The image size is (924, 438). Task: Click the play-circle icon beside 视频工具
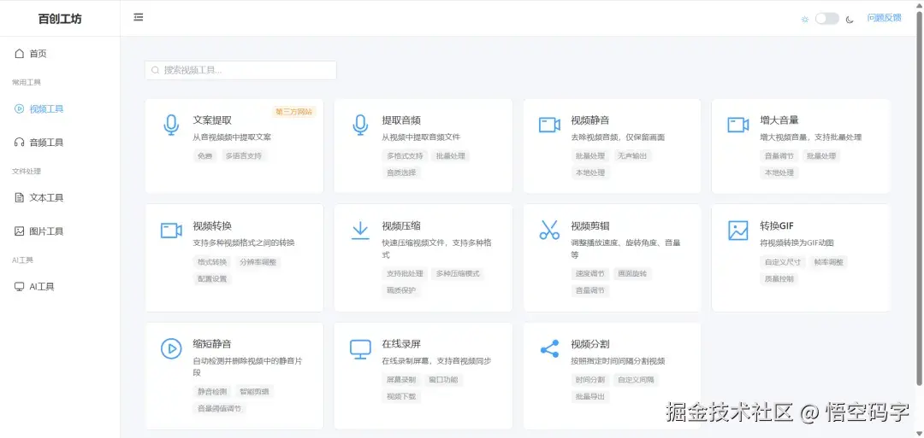(20, 108)
